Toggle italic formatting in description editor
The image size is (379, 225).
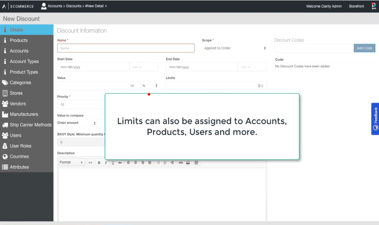click(x=106, y=163)
